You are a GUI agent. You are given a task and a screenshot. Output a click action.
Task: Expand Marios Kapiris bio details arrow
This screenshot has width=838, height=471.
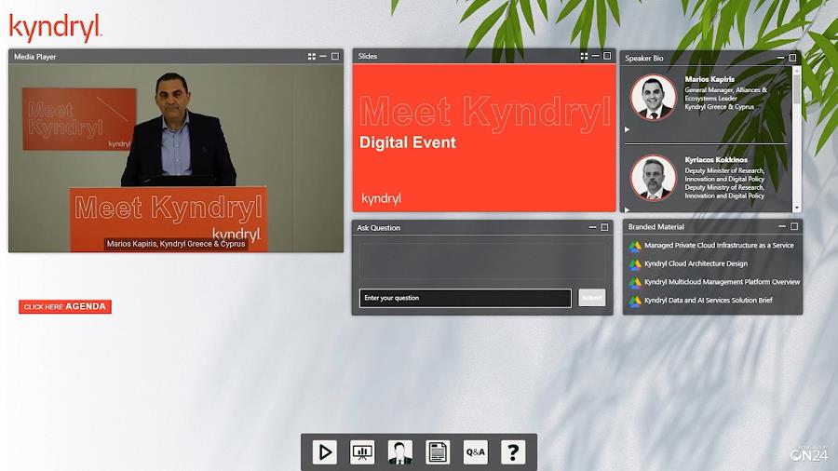(627, 129)
